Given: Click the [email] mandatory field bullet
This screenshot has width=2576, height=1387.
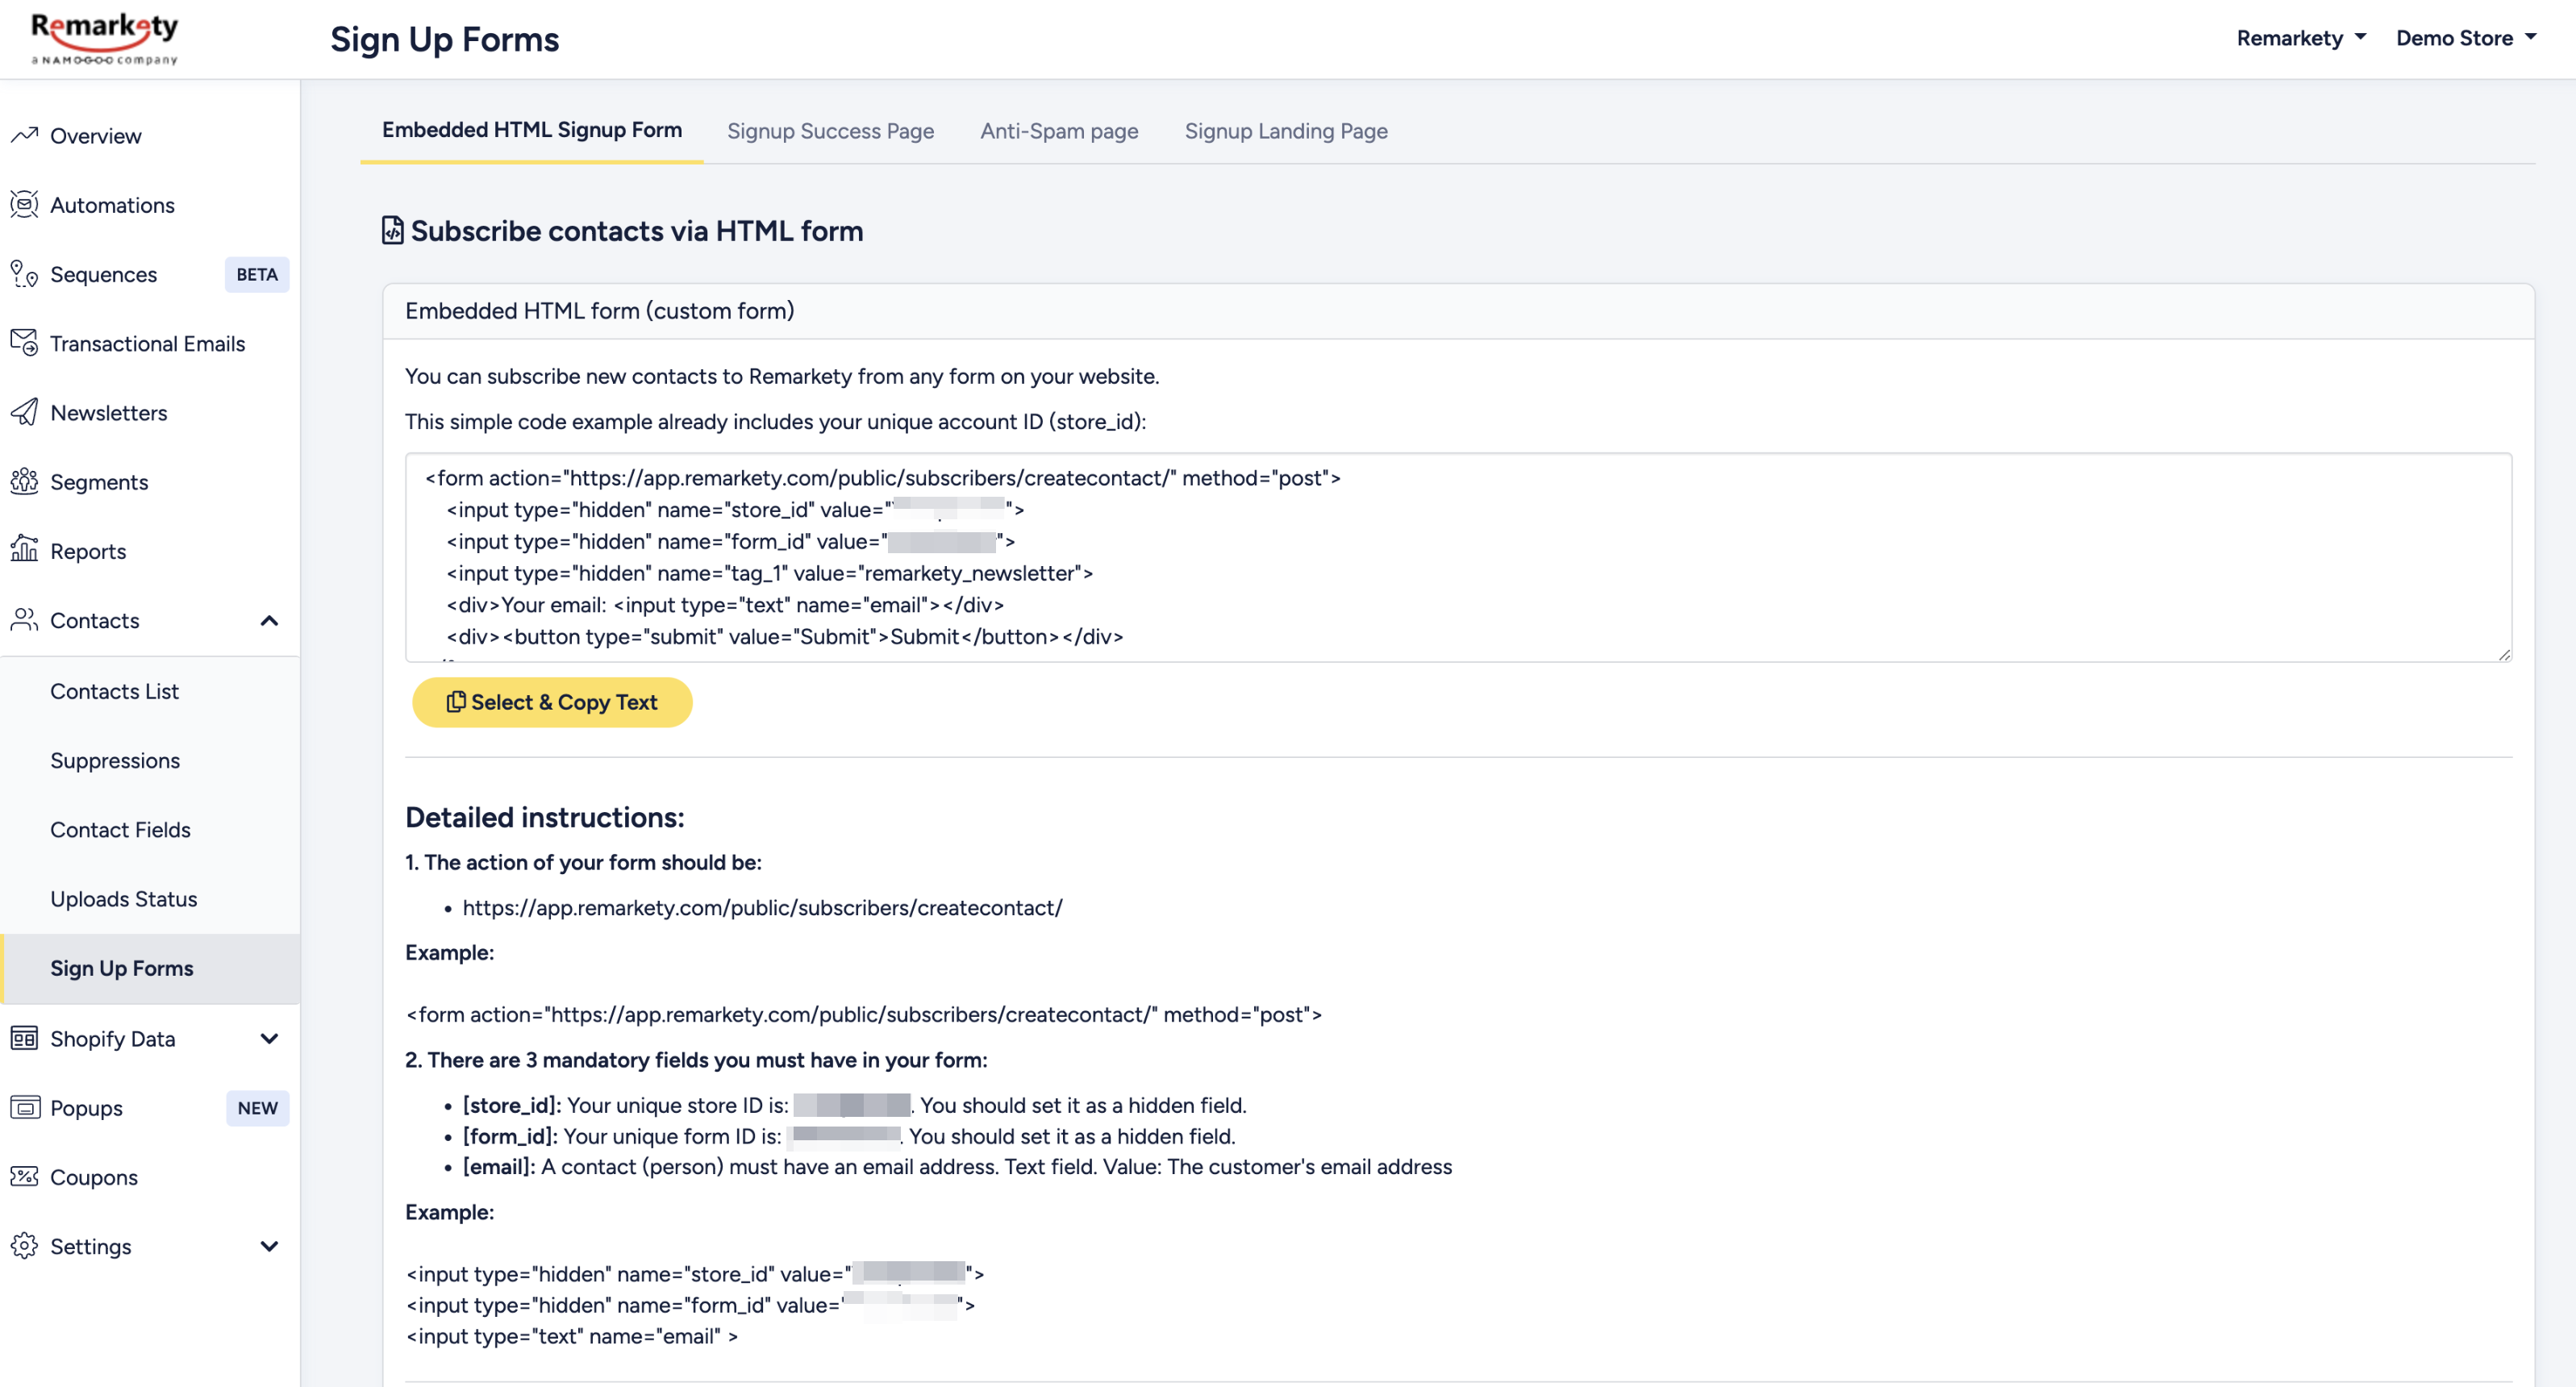Looking at the screenshot, I should point(957,1166).
